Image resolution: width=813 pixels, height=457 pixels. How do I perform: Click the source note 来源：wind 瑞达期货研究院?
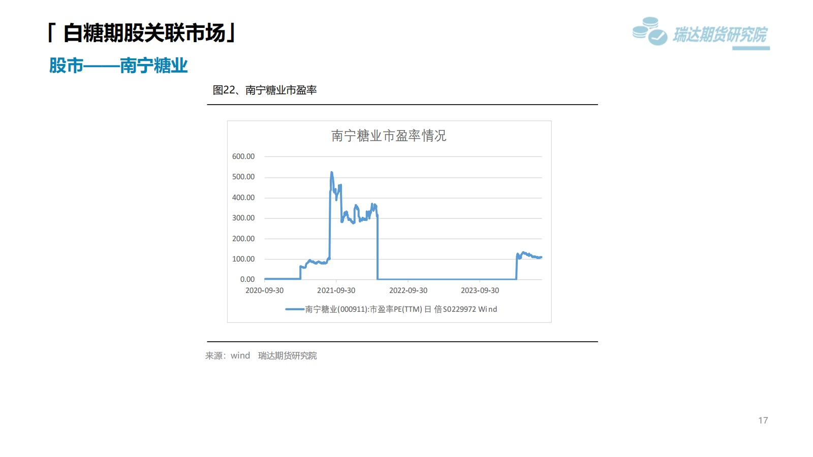(261, 356)
